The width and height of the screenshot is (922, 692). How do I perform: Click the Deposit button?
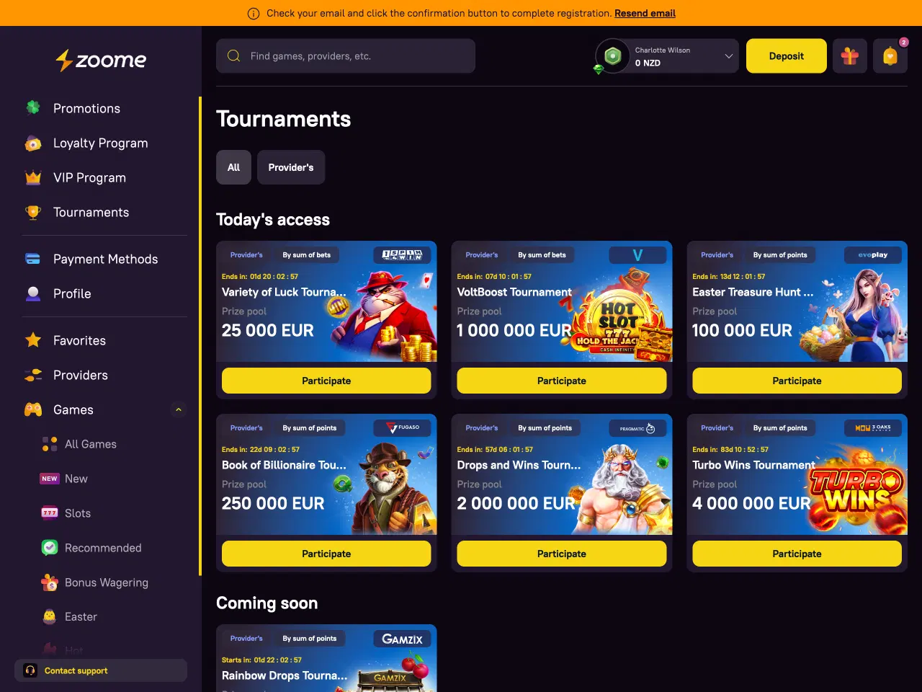787,56
